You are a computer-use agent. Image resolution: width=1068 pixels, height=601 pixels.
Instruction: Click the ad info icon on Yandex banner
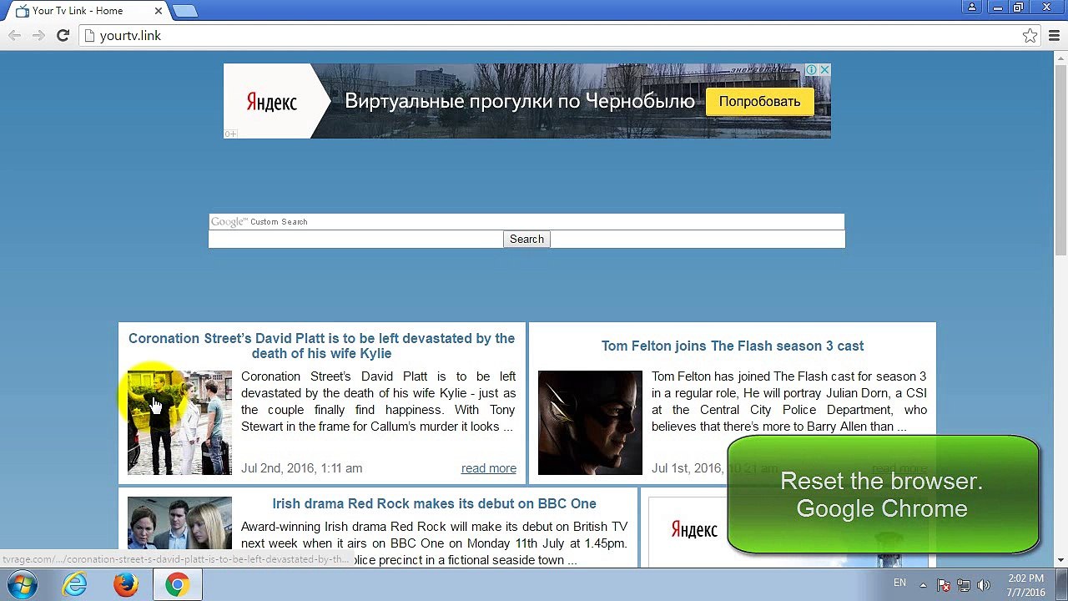pyautogui.click(x=811, y=70)
